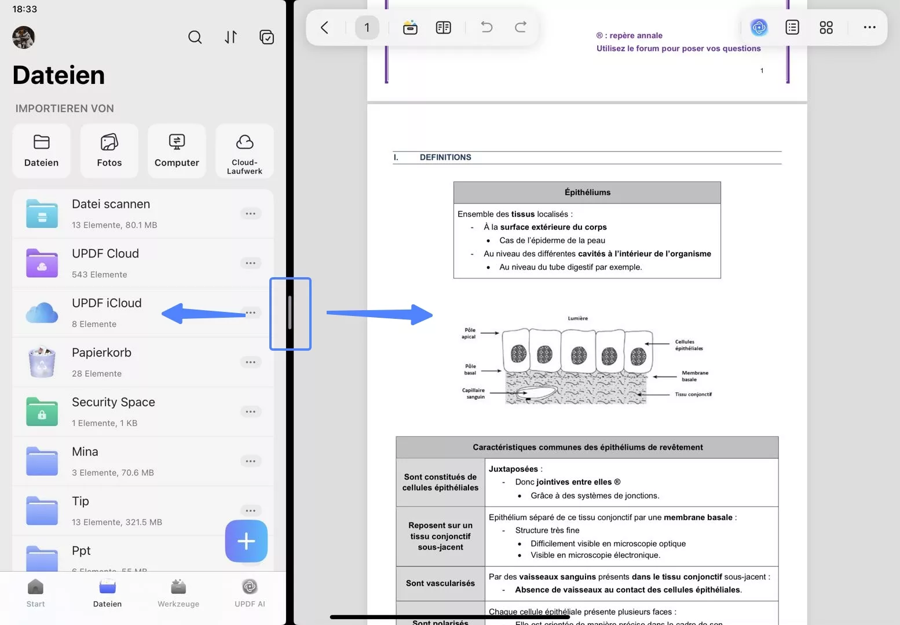Click the redo arrow in PDF toolbar
Image resolution: width=900 pixels, height=625 pixels.
click(521, 27)
